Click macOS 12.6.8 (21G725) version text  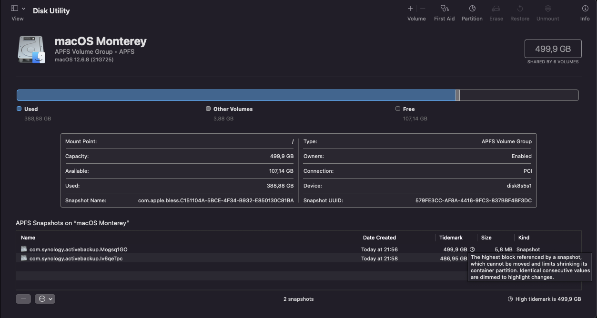84,60
